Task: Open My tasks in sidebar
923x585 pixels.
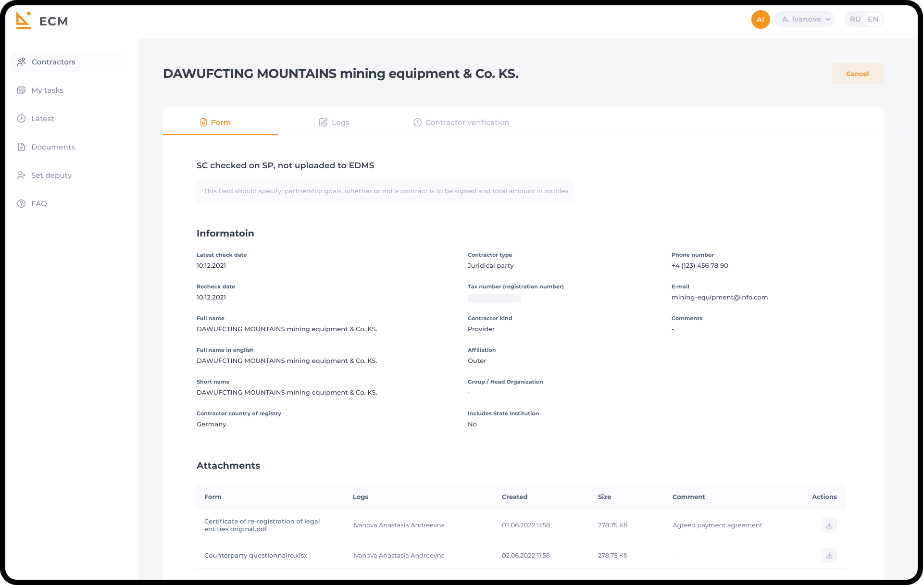Action: (47, 90)
